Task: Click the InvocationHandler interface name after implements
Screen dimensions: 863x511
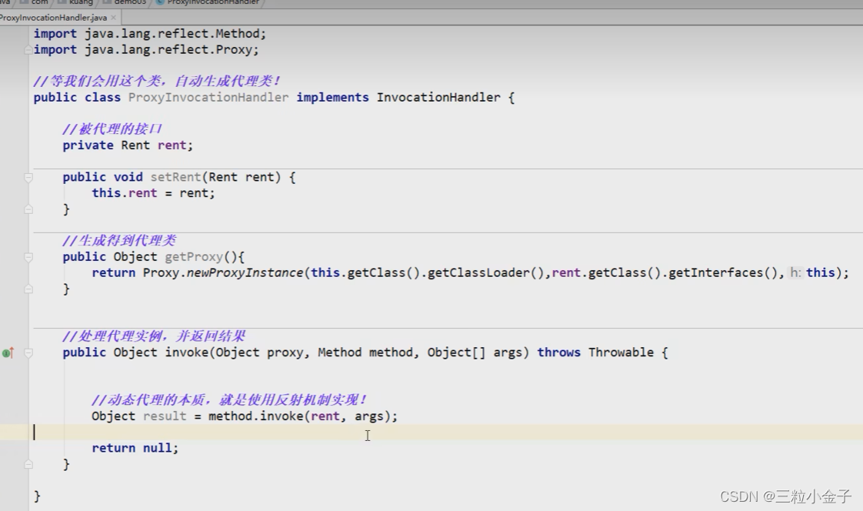Action: pyautogui.click(x=438, y=98)
